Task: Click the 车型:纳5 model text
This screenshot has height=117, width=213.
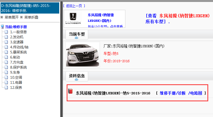Action: coord(111,54)
